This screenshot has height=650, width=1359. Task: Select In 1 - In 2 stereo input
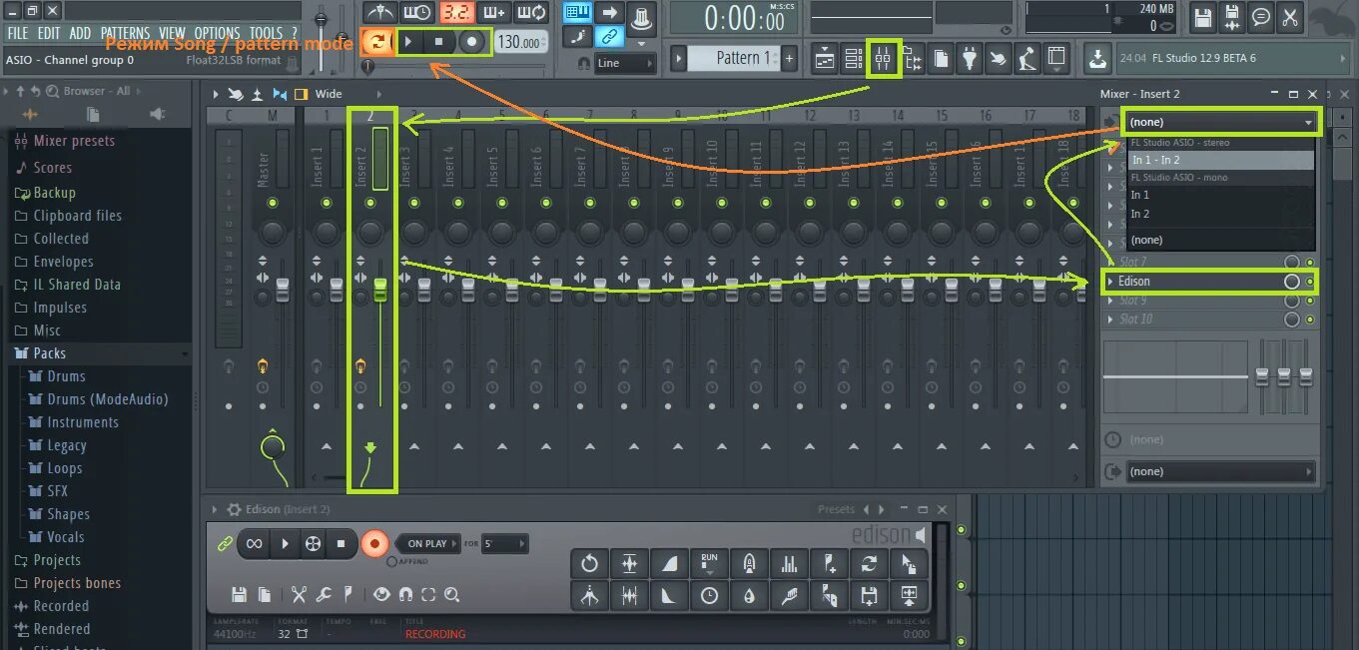coord(1220,160)
